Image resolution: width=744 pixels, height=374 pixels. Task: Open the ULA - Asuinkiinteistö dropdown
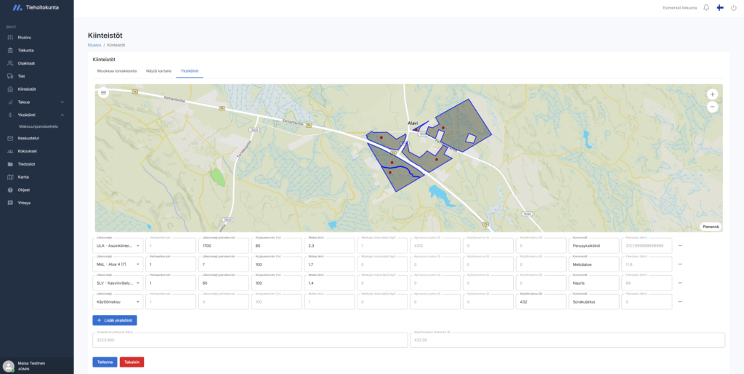[x=117, y=245]
